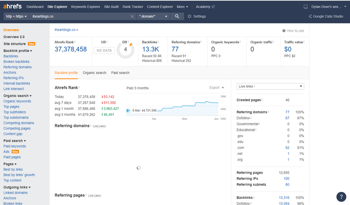Open the Settings gear icon
Image resolution: width=350 pixels, height=205 pixels.
189,16
